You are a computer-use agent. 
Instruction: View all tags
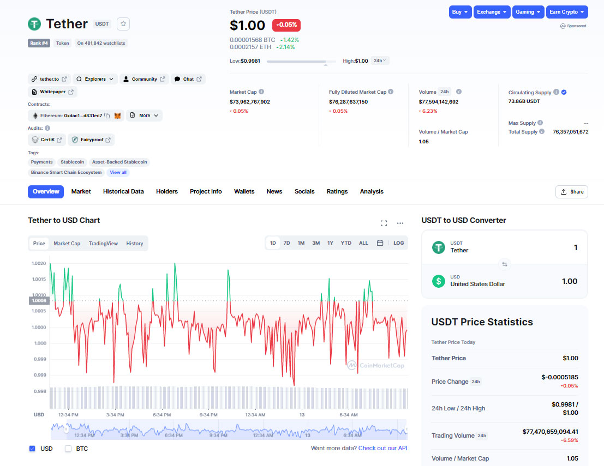[x=118, y=172]
